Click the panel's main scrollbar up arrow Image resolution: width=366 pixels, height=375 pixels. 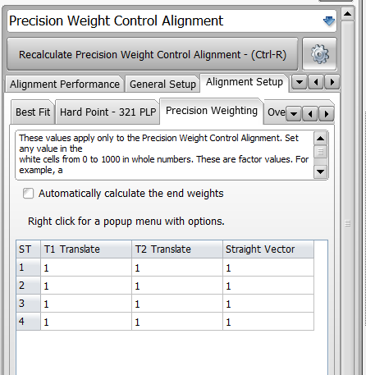347,14
